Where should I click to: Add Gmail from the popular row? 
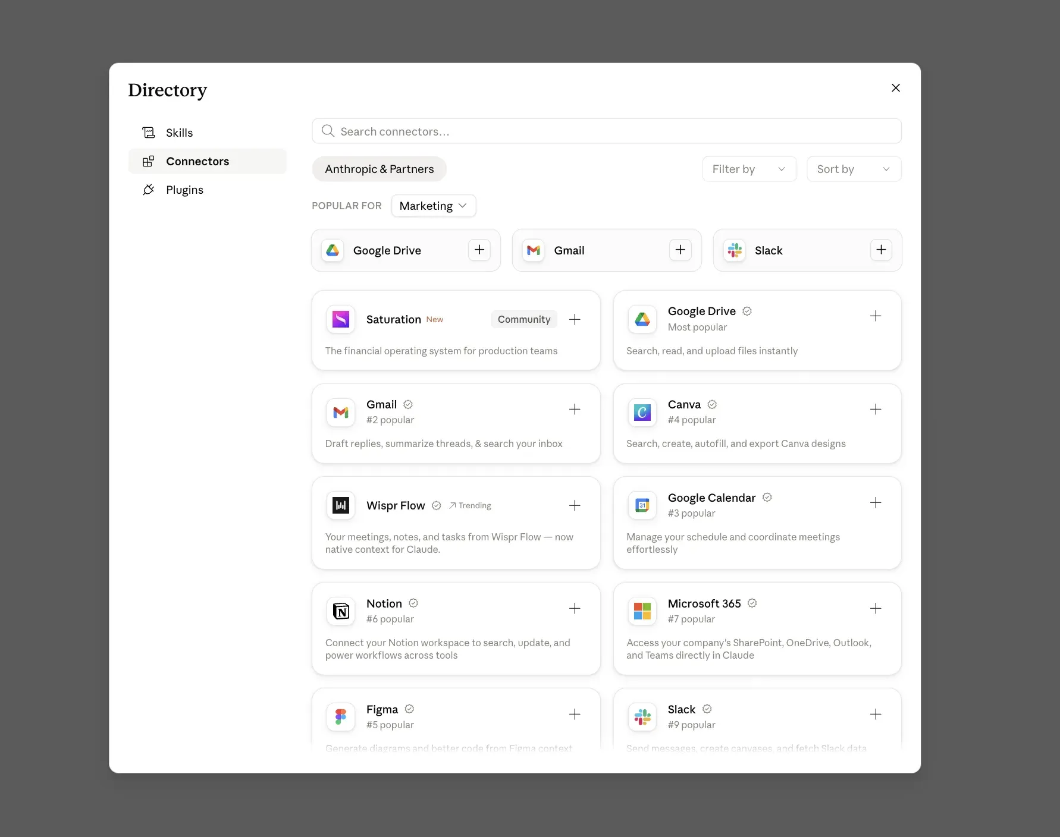click(x=680, y=250)
